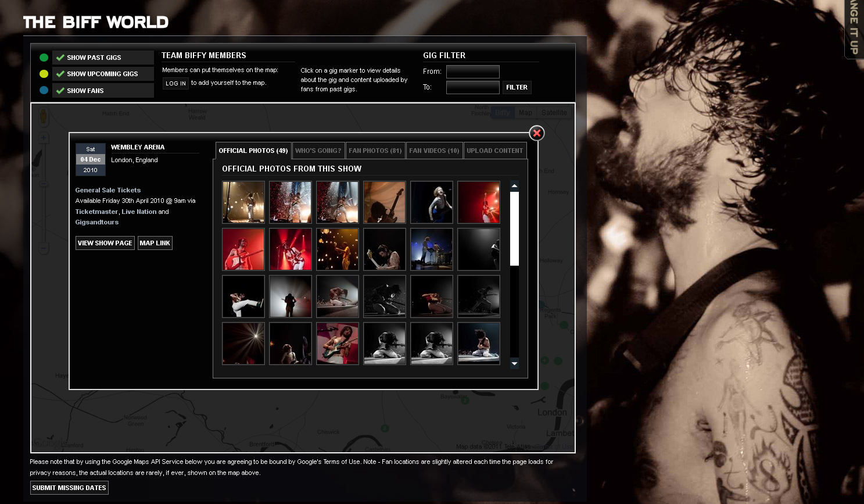Click the Submit Missing Dates button
The height and width of the screenshot is (504, 864).
coord(69,488)
